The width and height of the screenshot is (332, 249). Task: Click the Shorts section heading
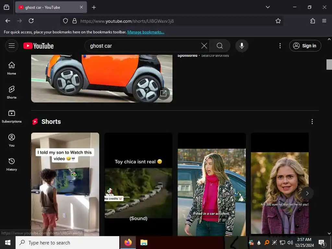51,122
